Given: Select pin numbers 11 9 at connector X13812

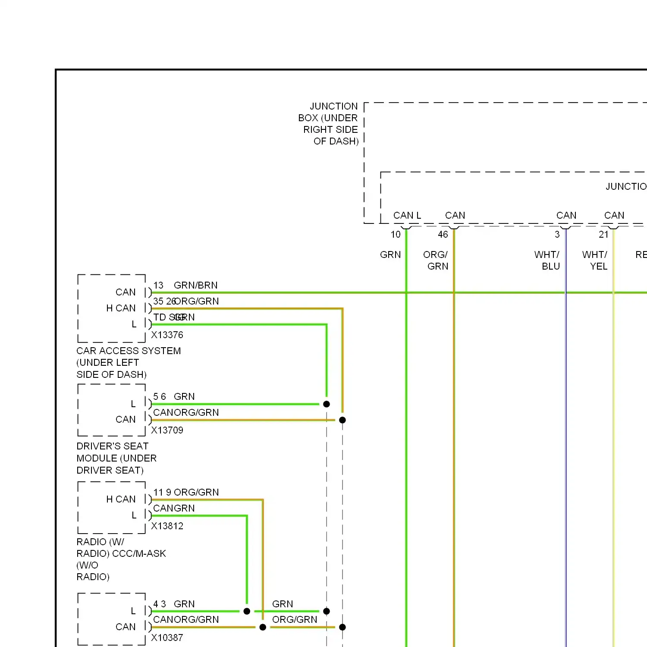Looking at the screenshot, I should [x=162, y=493].
